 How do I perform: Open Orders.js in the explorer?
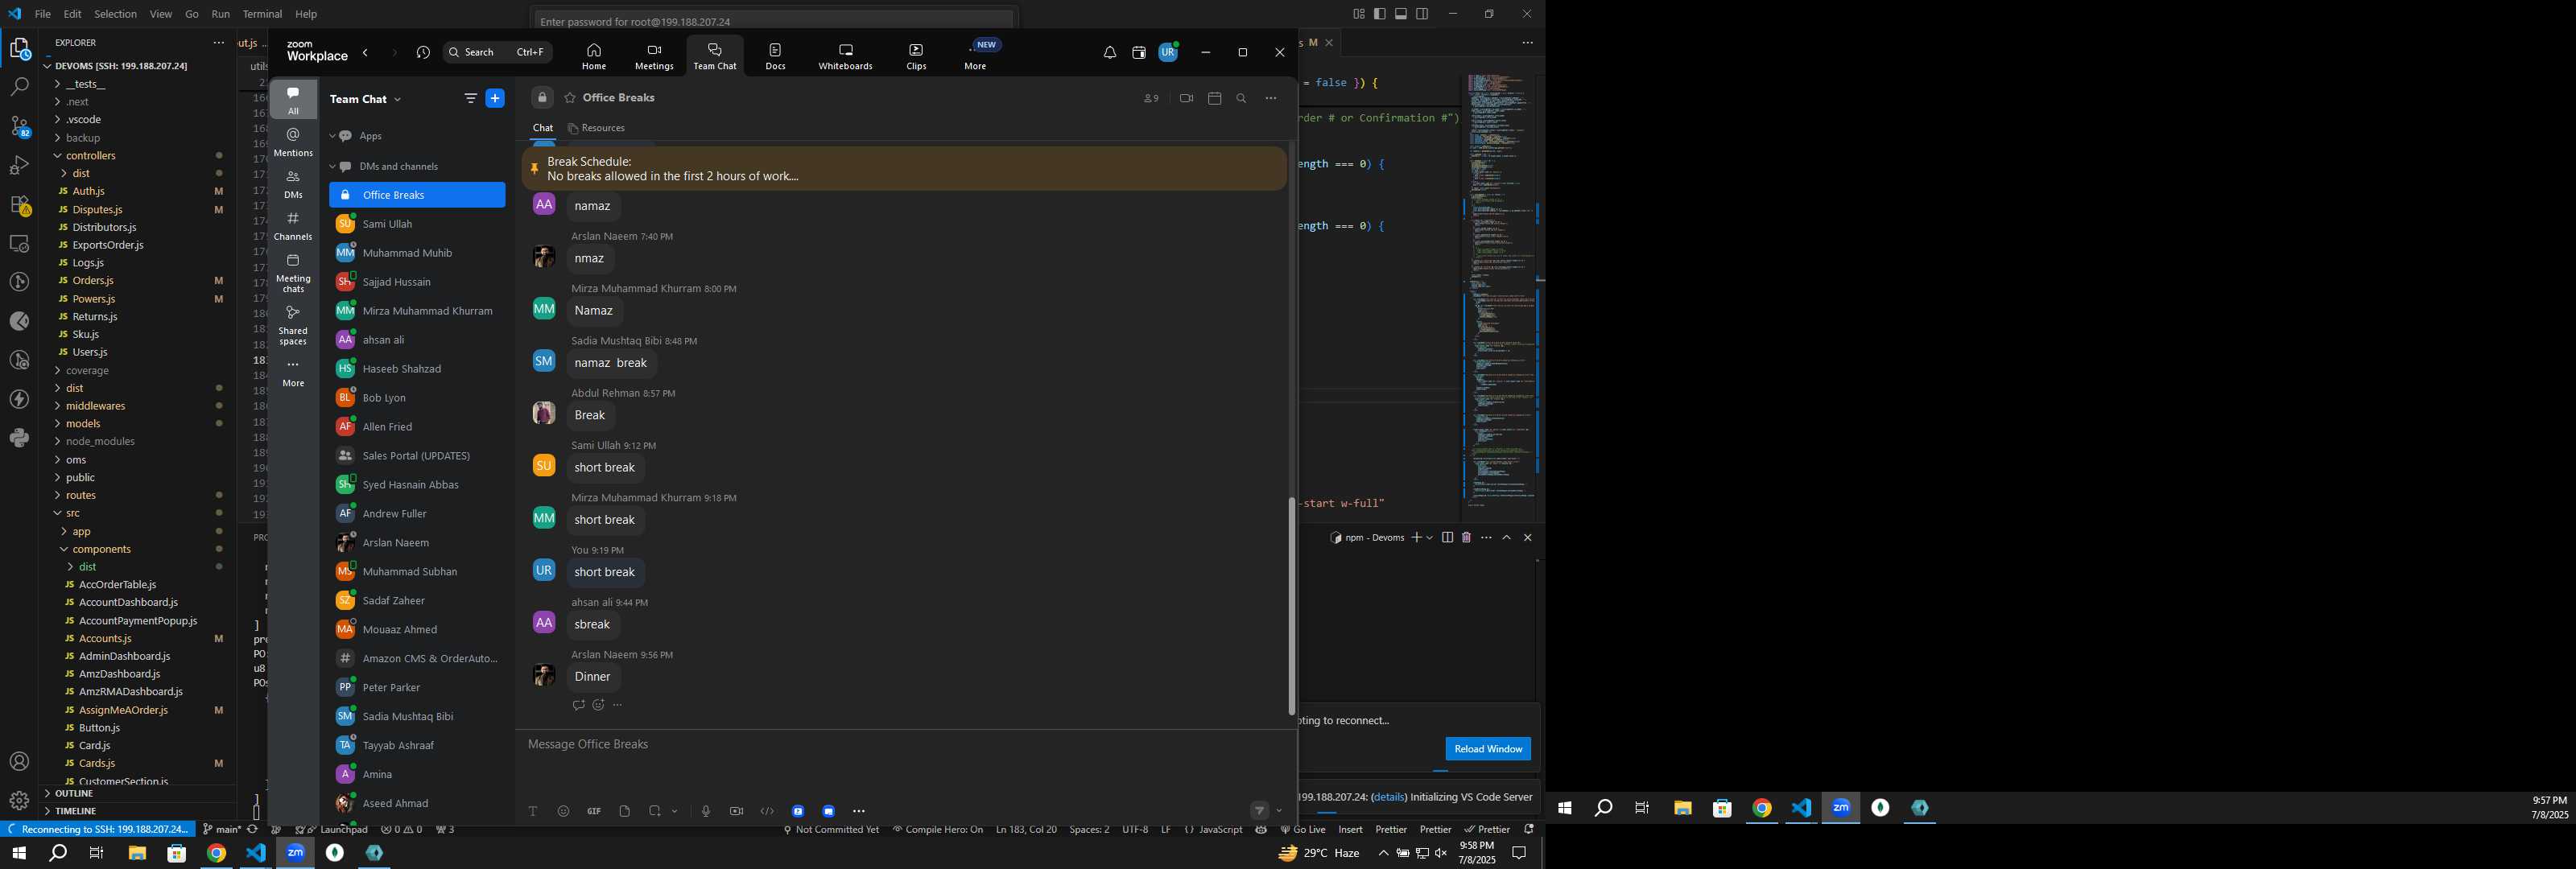point(93,281)
